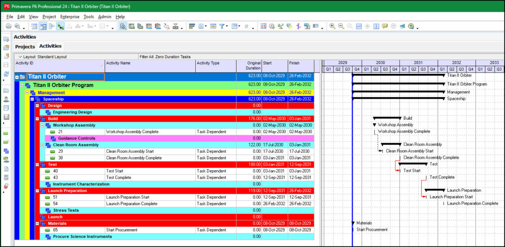Viewport: 505px width, 247px height.
Task: Toggle the Bottom Layout split icon
Action: pos(359,27)
